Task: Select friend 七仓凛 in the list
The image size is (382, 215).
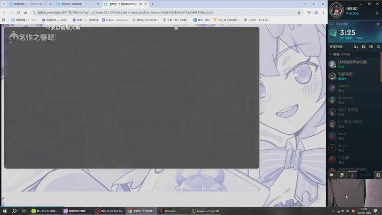Action: [354, 160]
